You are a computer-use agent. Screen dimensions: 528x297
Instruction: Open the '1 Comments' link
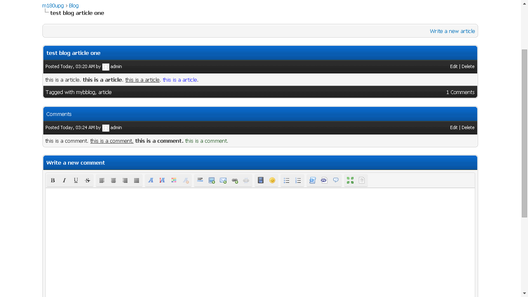(x=460, y=92)
